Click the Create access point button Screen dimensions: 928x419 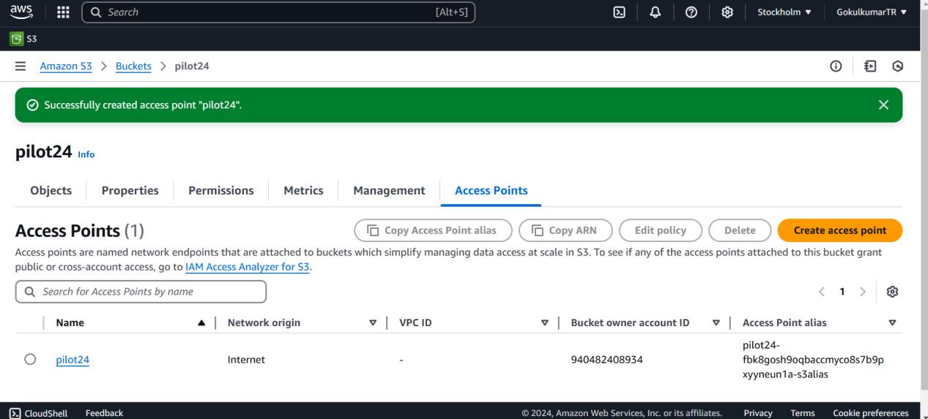tap(839, 230)
